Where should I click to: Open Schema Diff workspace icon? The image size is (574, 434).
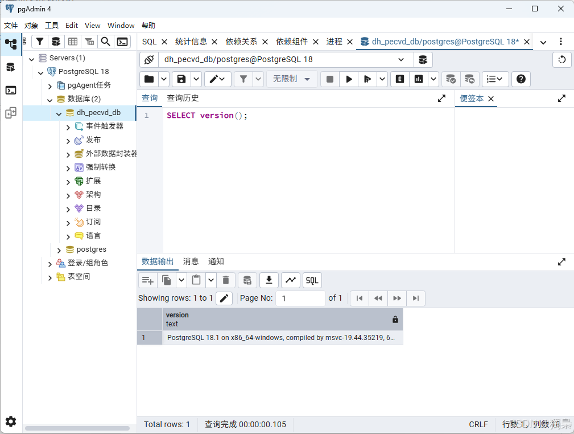11,113
